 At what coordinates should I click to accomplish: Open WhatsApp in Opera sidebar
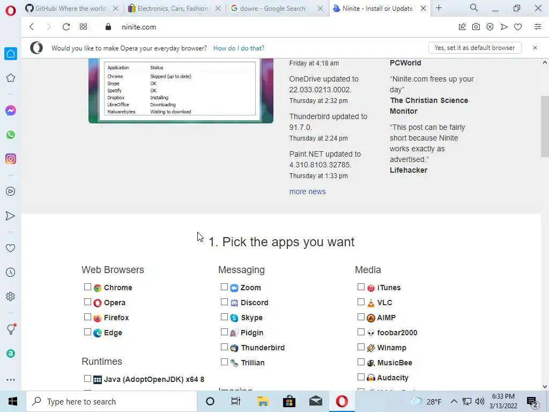(x=11, y=135)
